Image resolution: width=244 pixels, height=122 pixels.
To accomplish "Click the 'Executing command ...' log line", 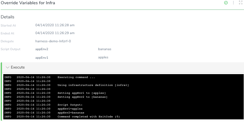I will pyautogui.click(x=50, y=77).
